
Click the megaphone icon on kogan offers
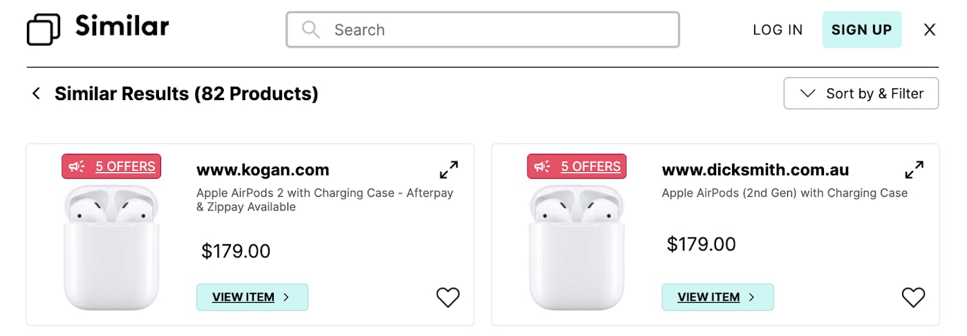tap(77, 166)
